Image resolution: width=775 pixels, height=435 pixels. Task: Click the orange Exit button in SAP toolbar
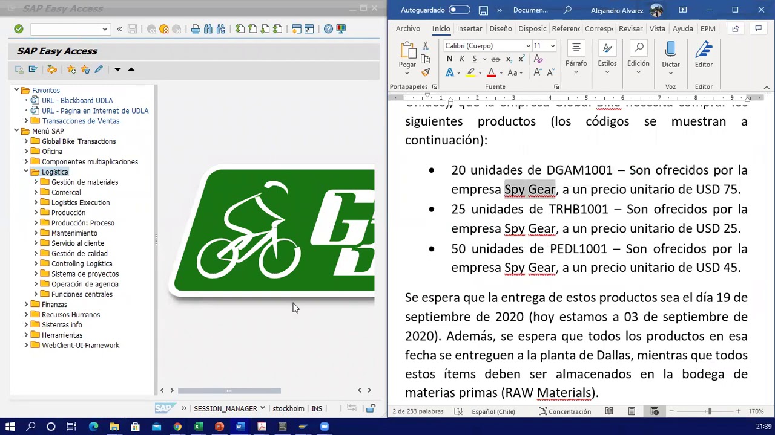(x=164, y=29)
